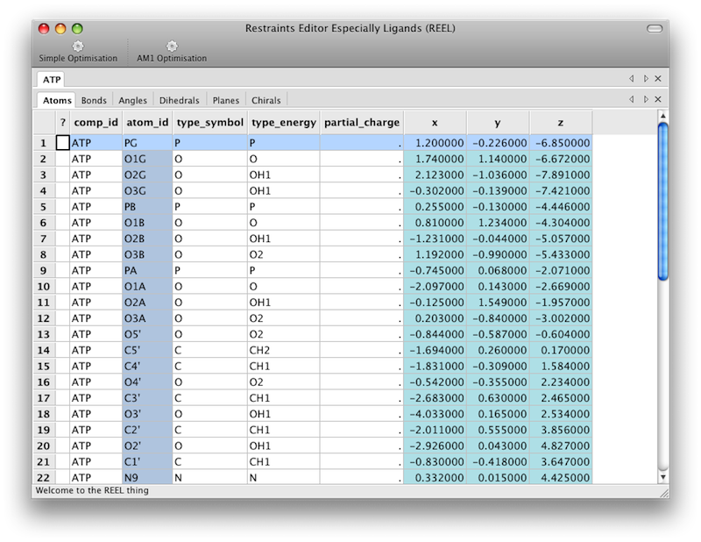
Task: Click the type_energy column header
Action: 282,123
